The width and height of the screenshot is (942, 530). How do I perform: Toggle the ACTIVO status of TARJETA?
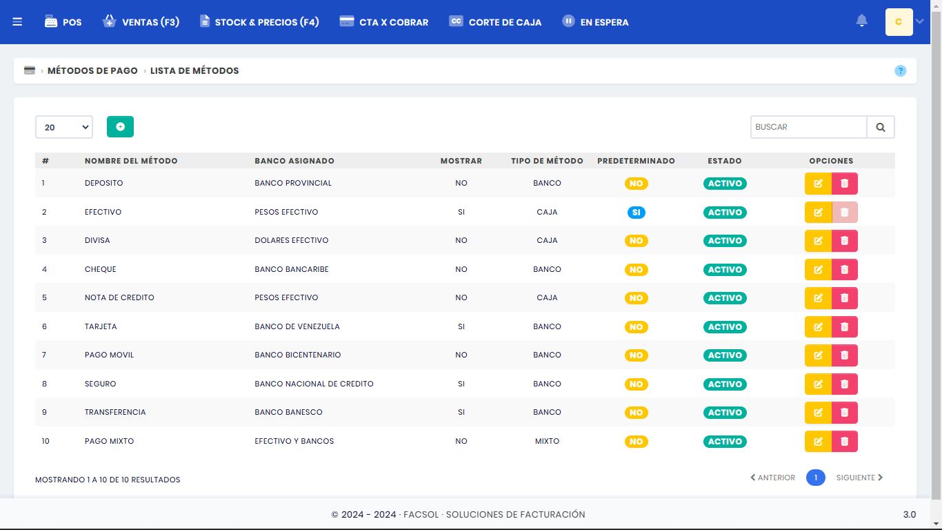725,327
